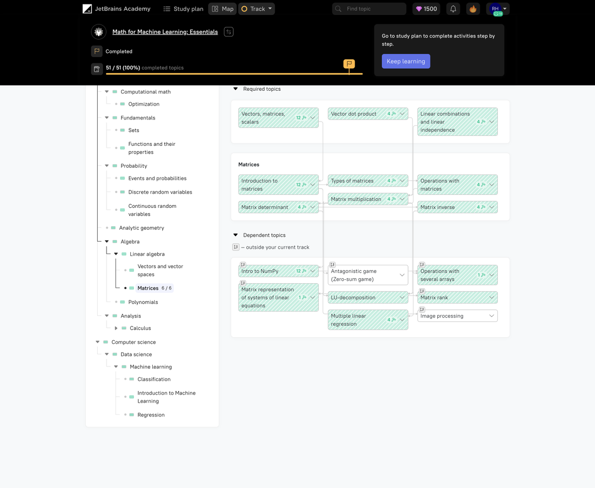The height and width of the screenshot is (488, 595).
Task: Click the Find topic search field
Action: 369,9
